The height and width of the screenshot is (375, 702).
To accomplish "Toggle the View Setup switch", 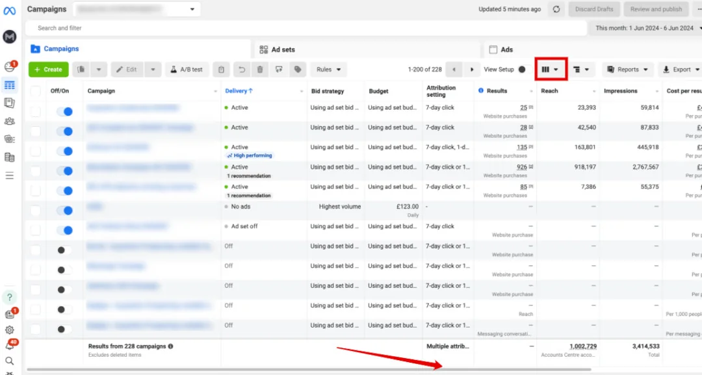I will point(524,70).
